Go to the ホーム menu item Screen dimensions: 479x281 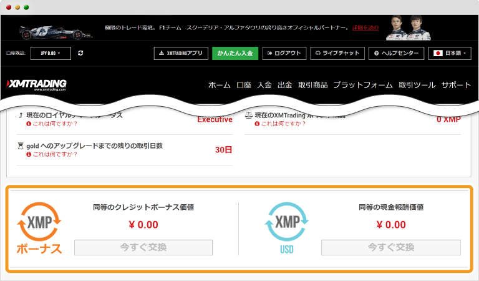click(220, 85)
